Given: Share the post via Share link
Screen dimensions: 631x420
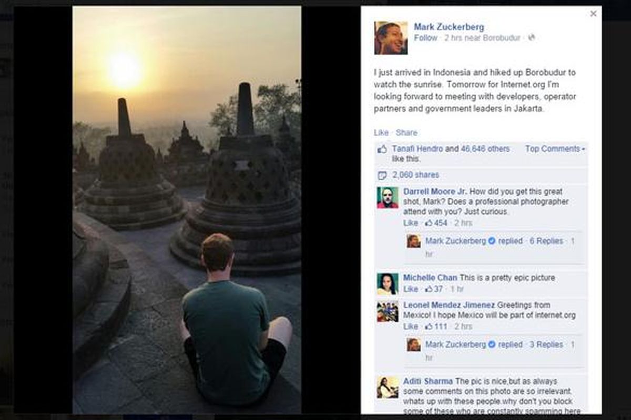Looking at the screenshot, I should pyautogui.click(x=406, y=133).
